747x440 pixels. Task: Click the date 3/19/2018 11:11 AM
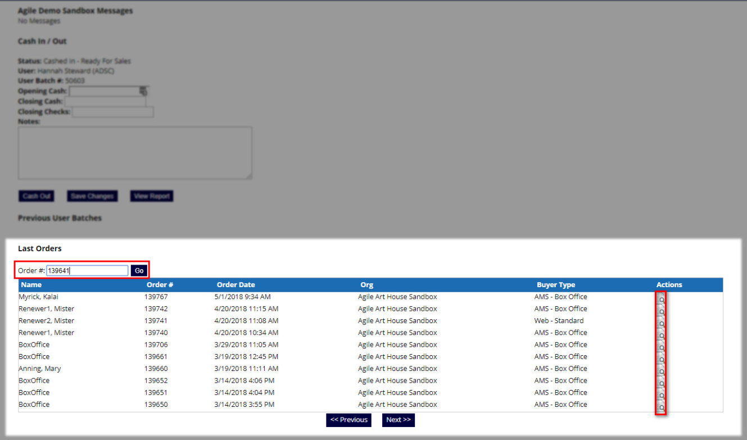coord(247,369)
